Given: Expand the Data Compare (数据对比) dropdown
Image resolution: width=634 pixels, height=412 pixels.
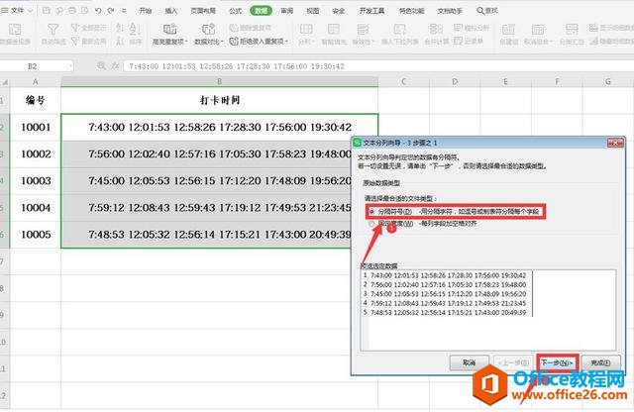Looking at the screenshot, I should point(209,43).
